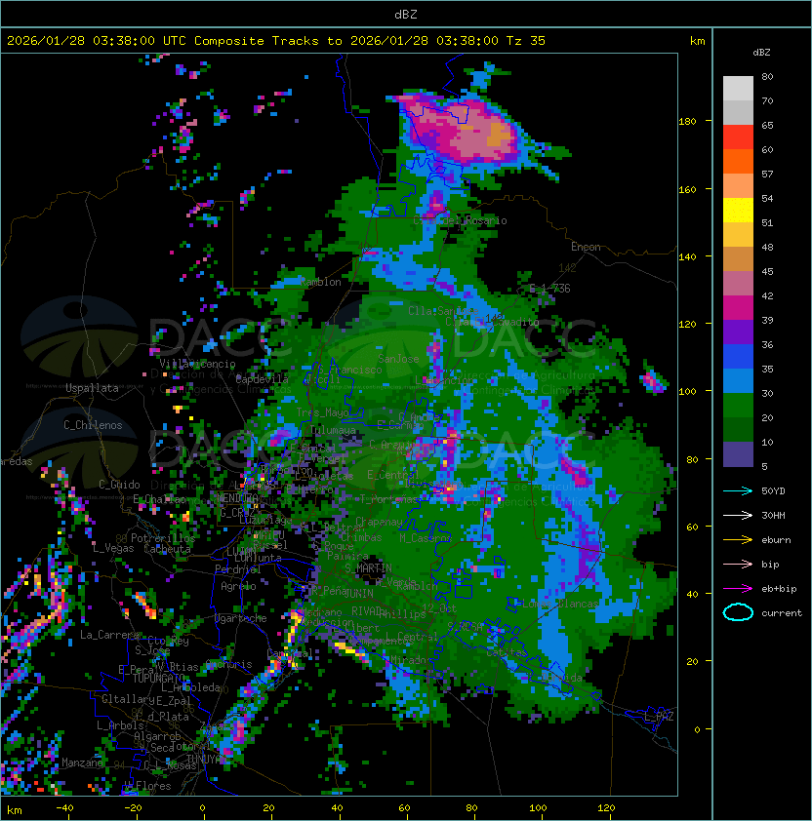This screenshot has width=812, height=821.
Task: Click the 'eburn' legend label
Action: 776,540
